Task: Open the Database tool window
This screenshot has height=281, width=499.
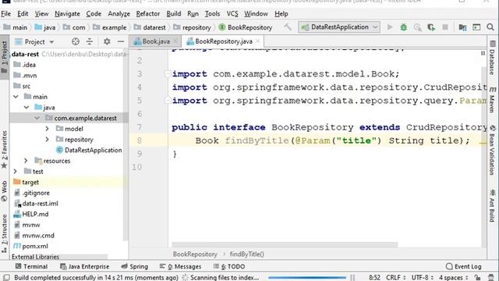Action: pyautogui.click(x=492, y=58)
